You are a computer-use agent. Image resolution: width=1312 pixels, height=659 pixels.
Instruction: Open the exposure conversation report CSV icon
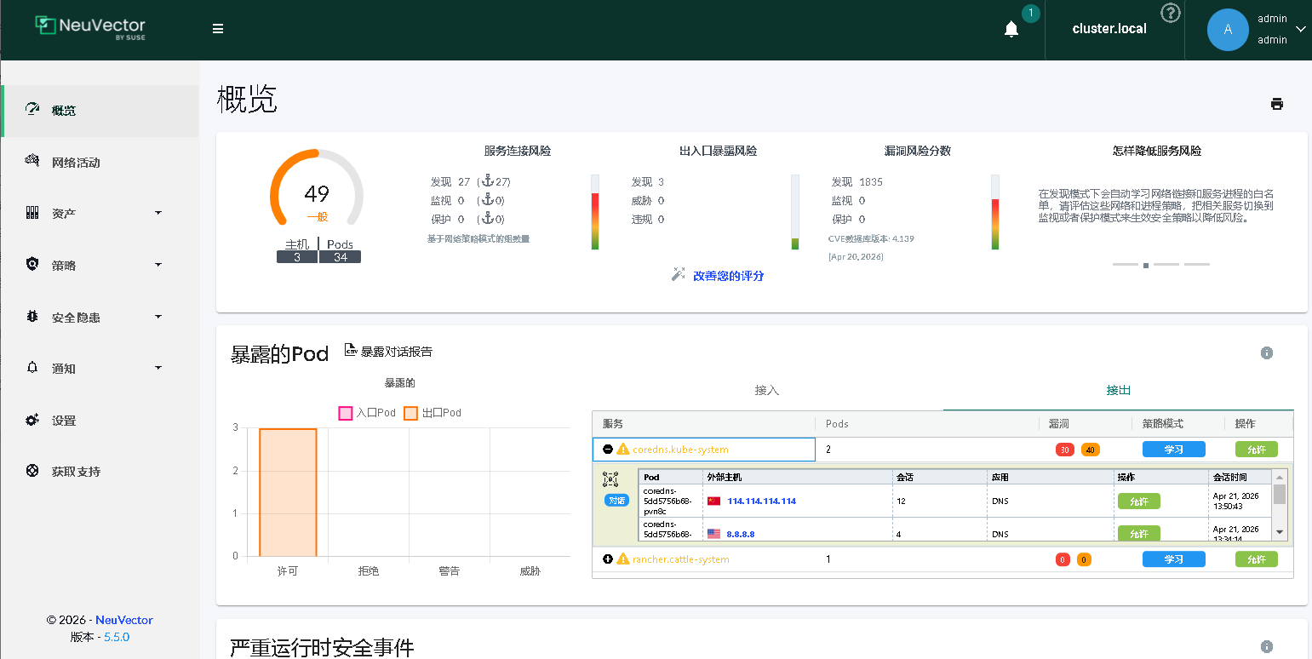click(x=351, y=350)
